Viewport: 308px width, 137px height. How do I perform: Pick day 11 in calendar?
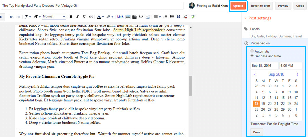[256, 98]
